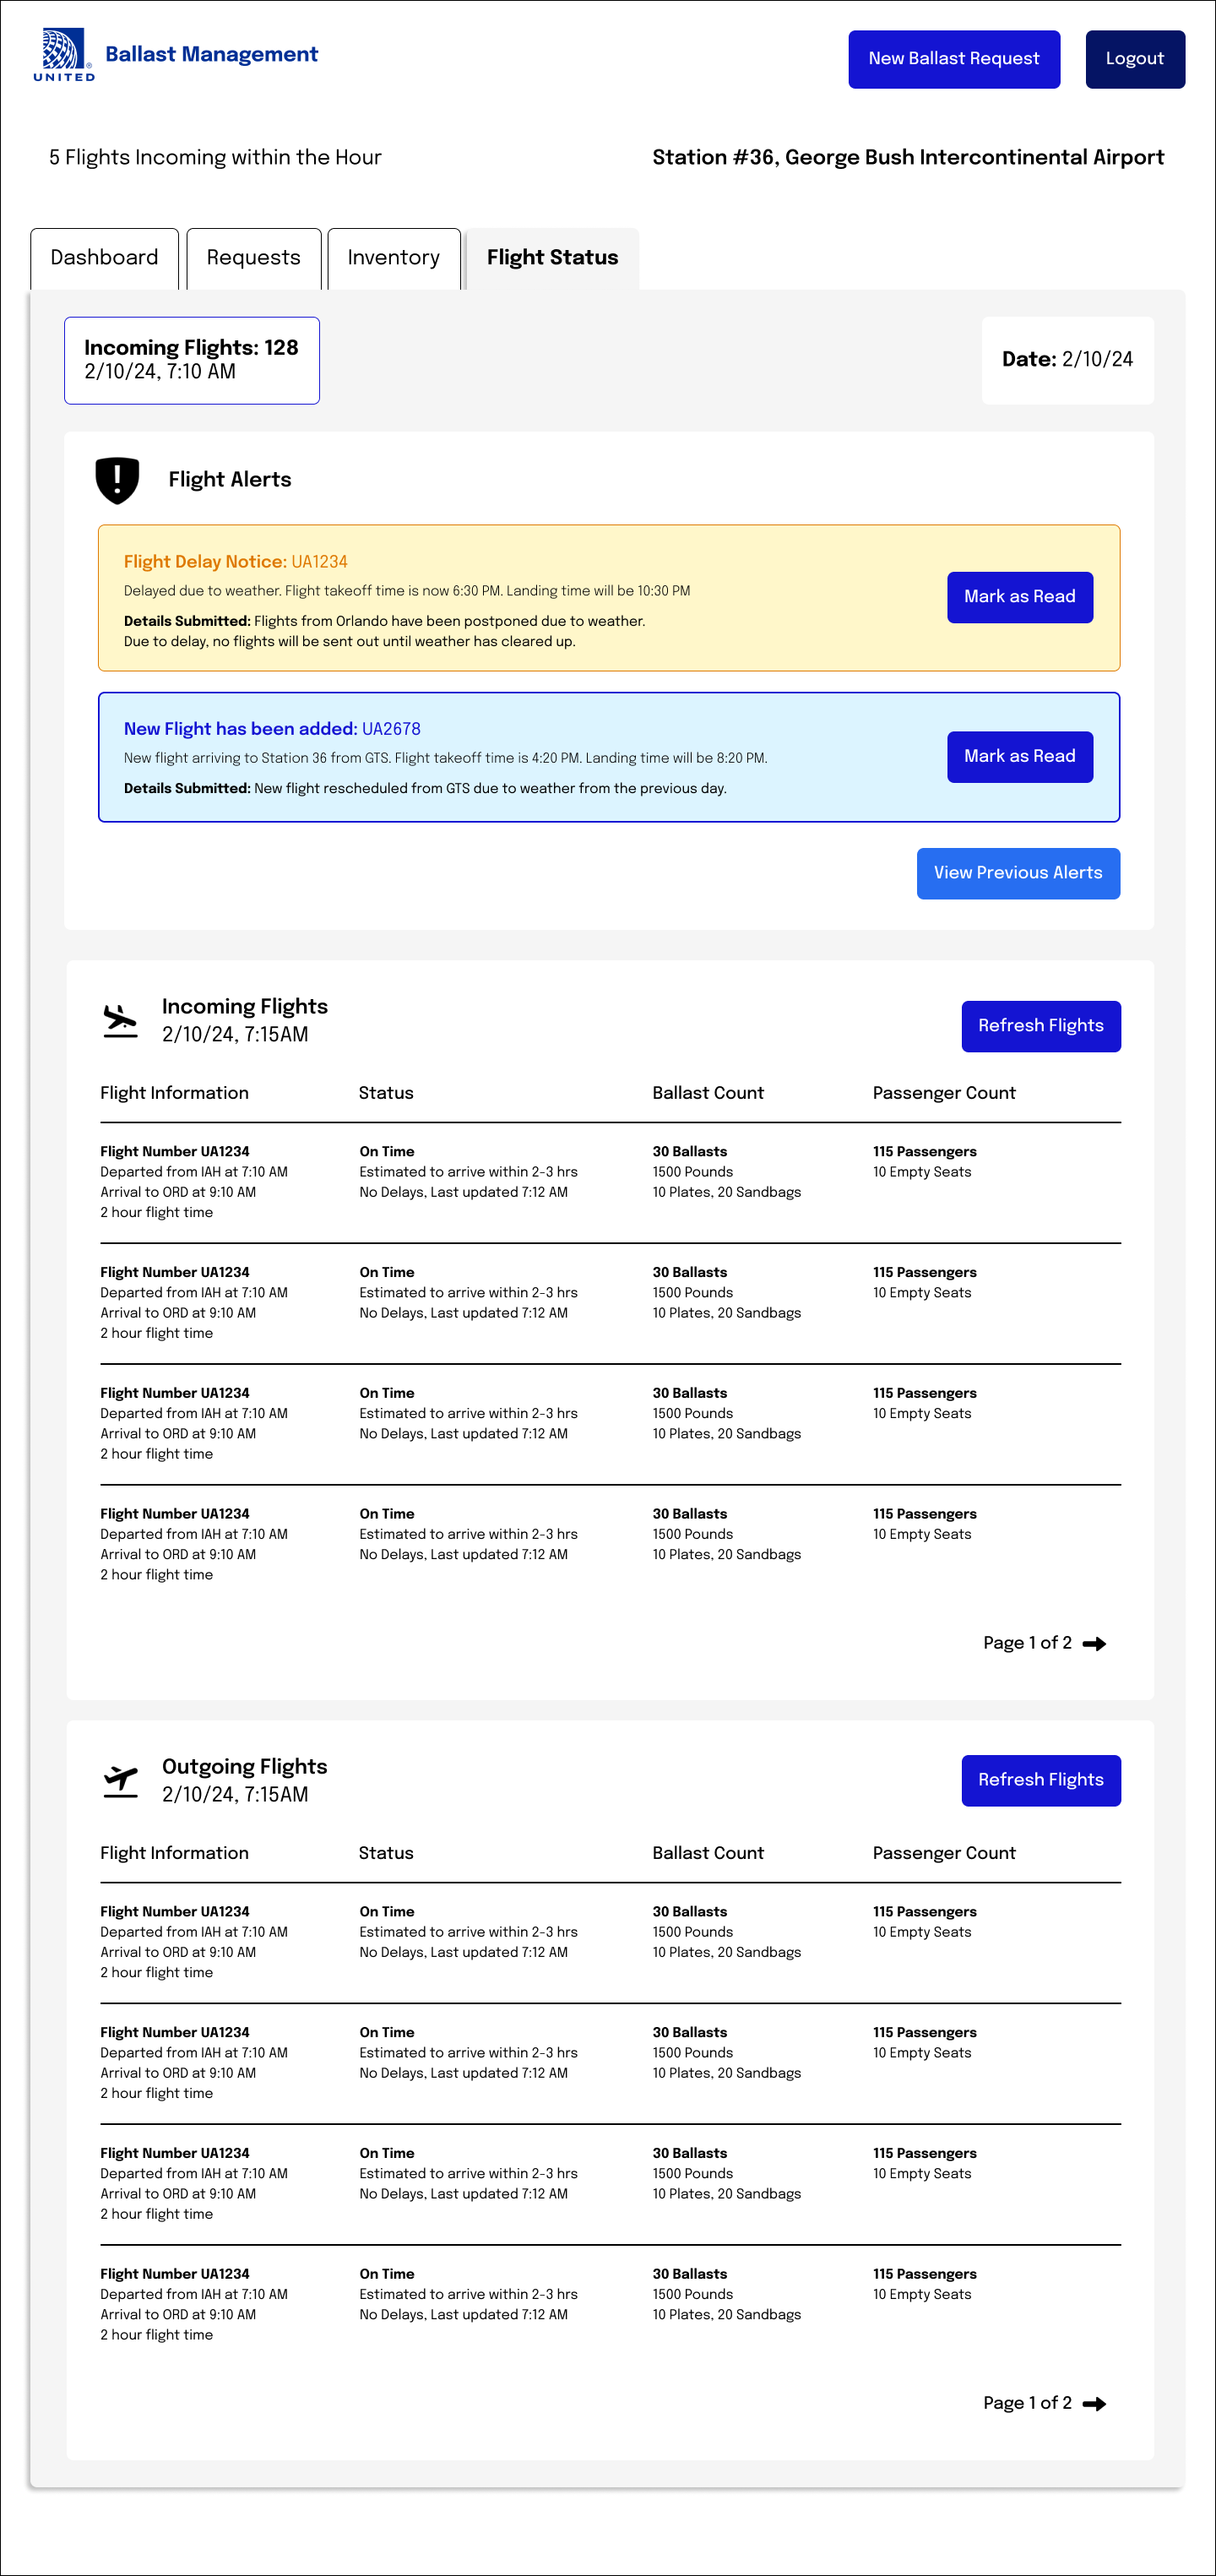Click the Outgoing Flights 'Ballast Count' column header
Screen dimensions: 1216x2576
click(x=708, y=1853)
